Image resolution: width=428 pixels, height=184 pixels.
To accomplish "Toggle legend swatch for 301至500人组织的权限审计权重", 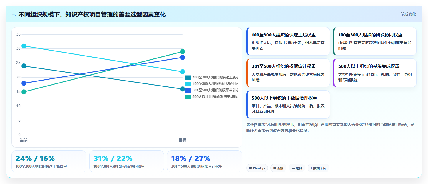I will [188, 91].
